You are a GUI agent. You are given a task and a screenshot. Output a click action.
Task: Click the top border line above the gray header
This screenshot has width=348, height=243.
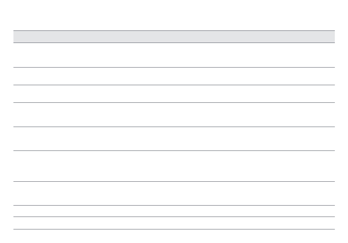pos(174,31)
